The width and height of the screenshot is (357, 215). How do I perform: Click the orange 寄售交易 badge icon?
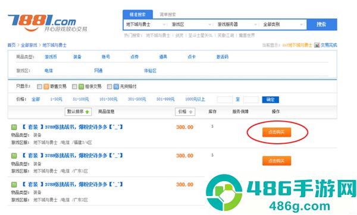pos(46,87)
